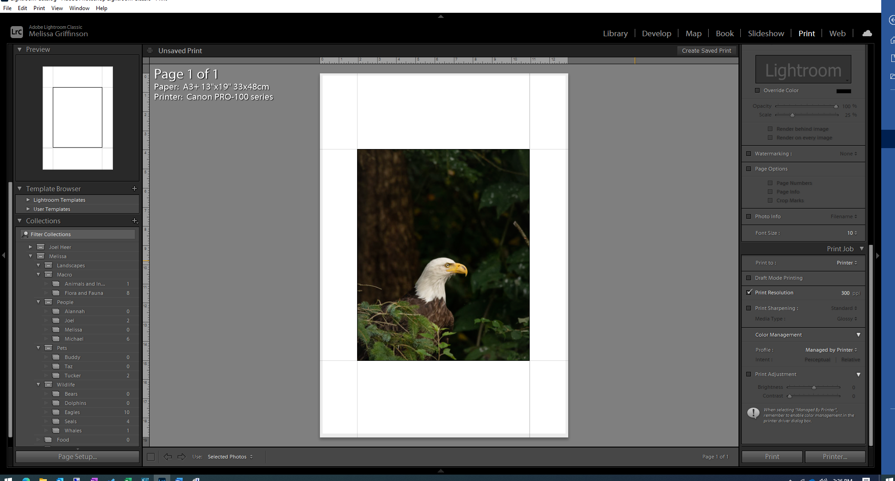This screenshot has height=481, width=895.
Task: Click the first page square icon in toolbar
Action: pyautogui.click(x=151, y=457)
